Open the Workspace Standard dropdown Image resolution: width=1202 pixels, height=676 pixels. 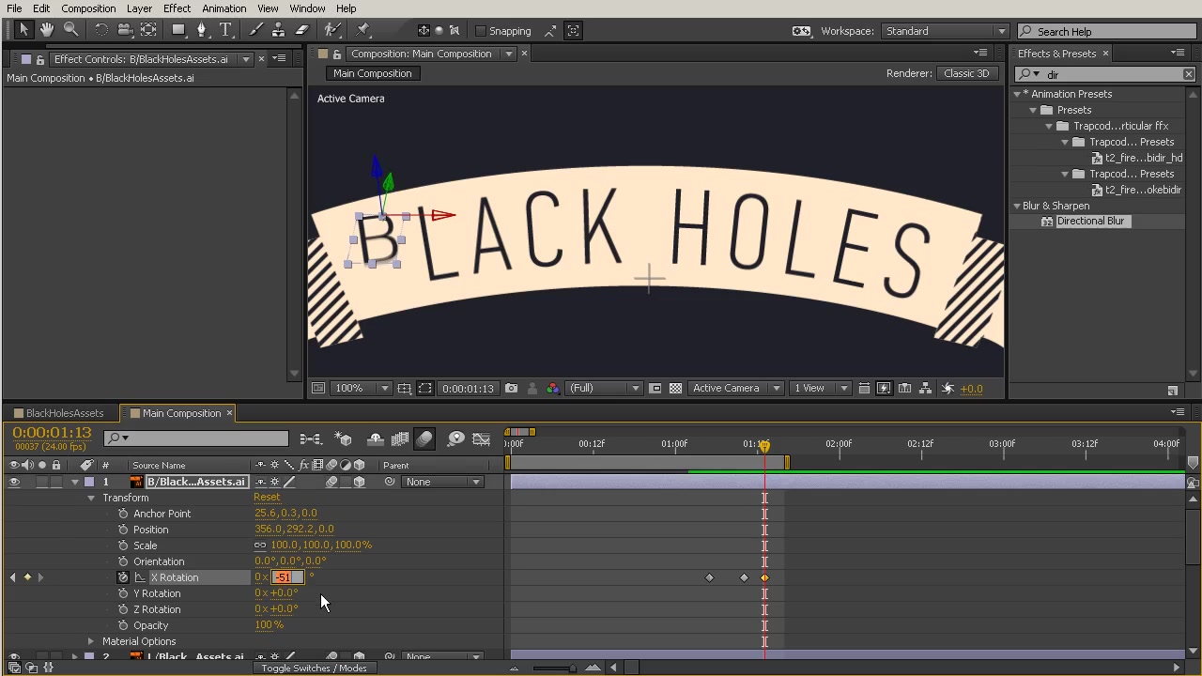click(x=945, y=31)
